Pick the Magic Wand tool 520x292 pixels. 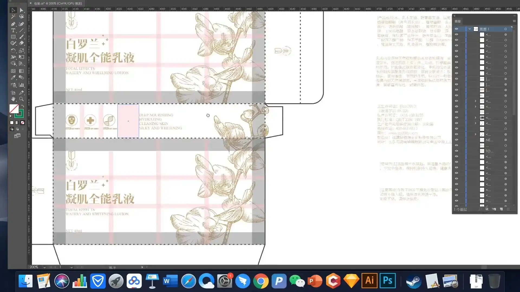click(x=13, y=17)
